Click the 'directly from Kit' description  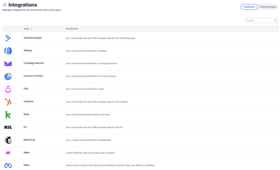(x=94, y=127)
